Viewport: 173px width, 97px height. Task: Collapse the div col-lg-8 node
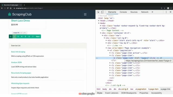tap(104, 38)
